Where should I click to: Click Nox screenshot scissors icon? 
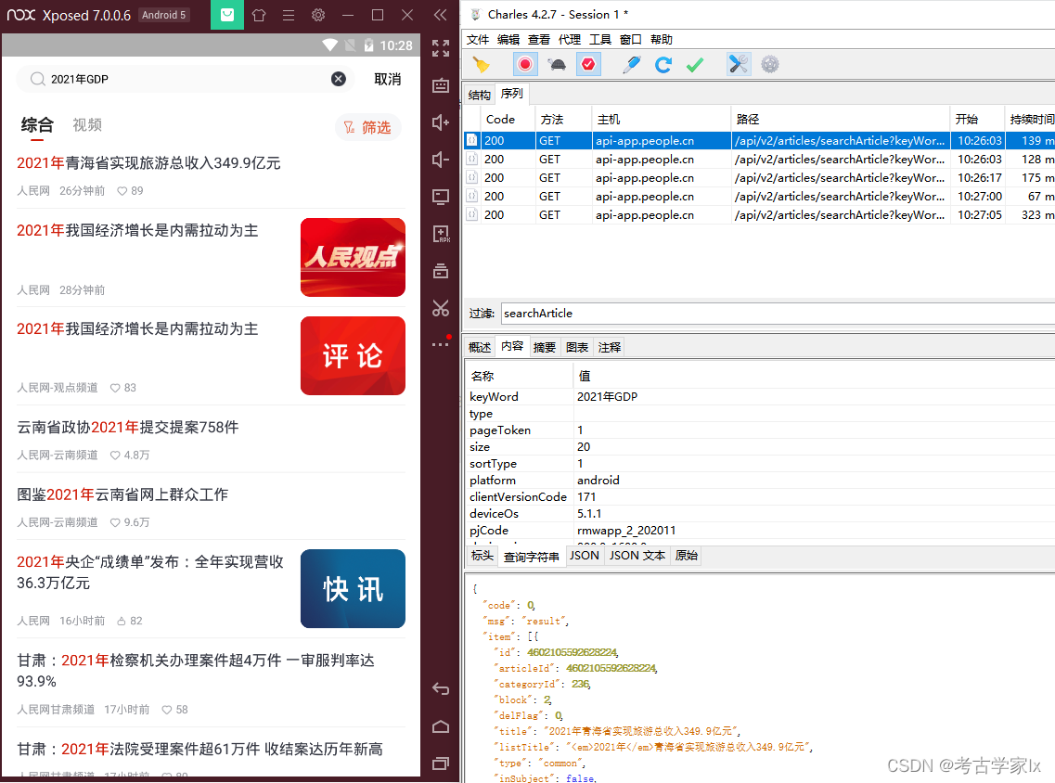point(441,308)
